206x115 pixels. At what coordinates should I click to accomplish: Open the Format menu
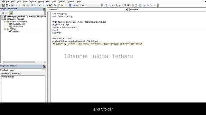point(33,2)
